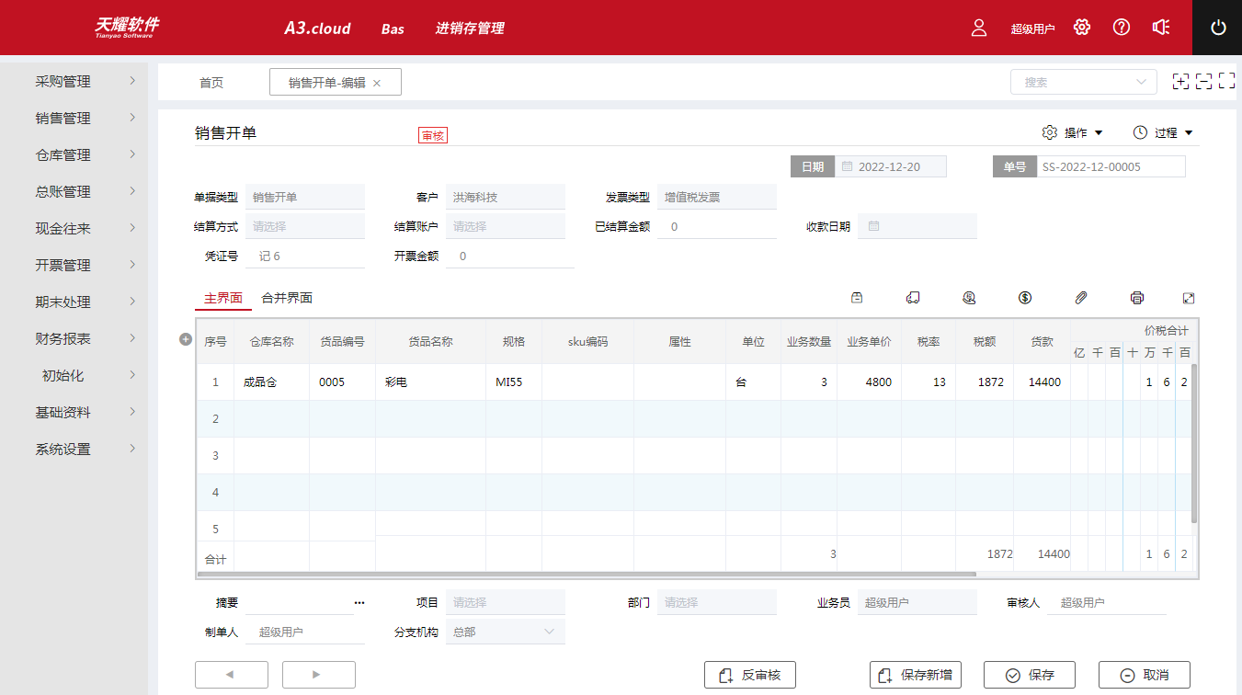1242x695 pixels.
Task: Expand the 分支机构 dropdown showing 总部
Action: tap(506, 632)
